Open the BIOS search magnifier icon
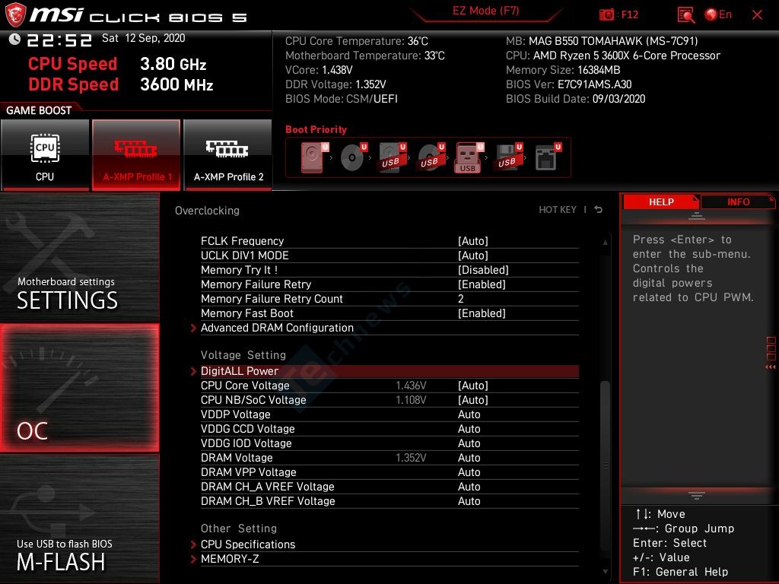The height and width of the screenshot is (584, 779). pyautogui.click(x=685, y=15)
